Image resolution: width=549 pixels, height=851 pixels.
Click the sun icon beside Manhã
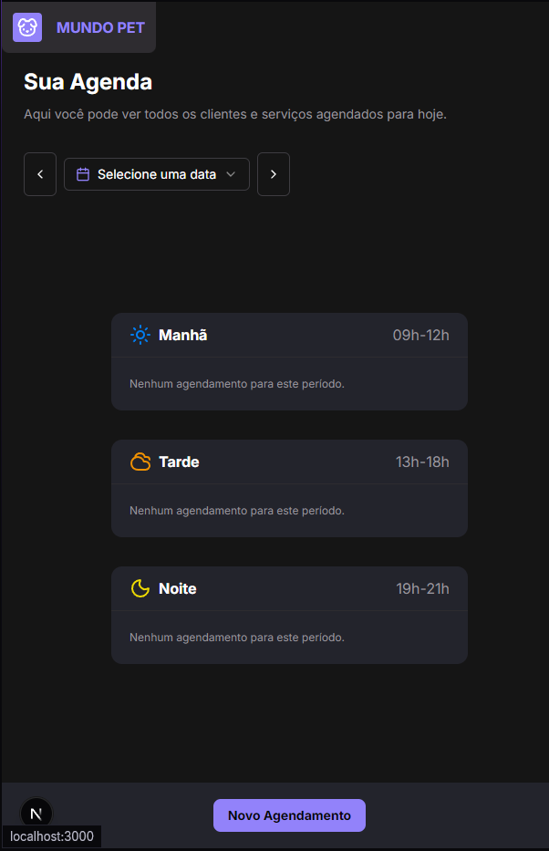pos(140,335)
